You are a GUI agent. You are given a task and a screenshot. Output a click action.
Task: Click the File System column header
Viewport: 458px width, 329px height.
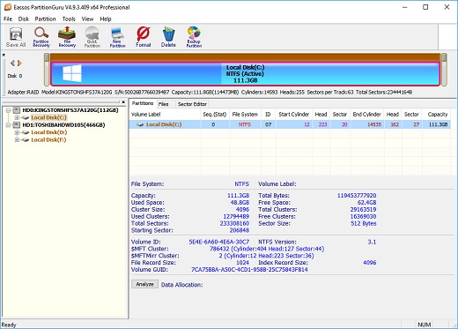pyautogui.click(x=245, y=115)
